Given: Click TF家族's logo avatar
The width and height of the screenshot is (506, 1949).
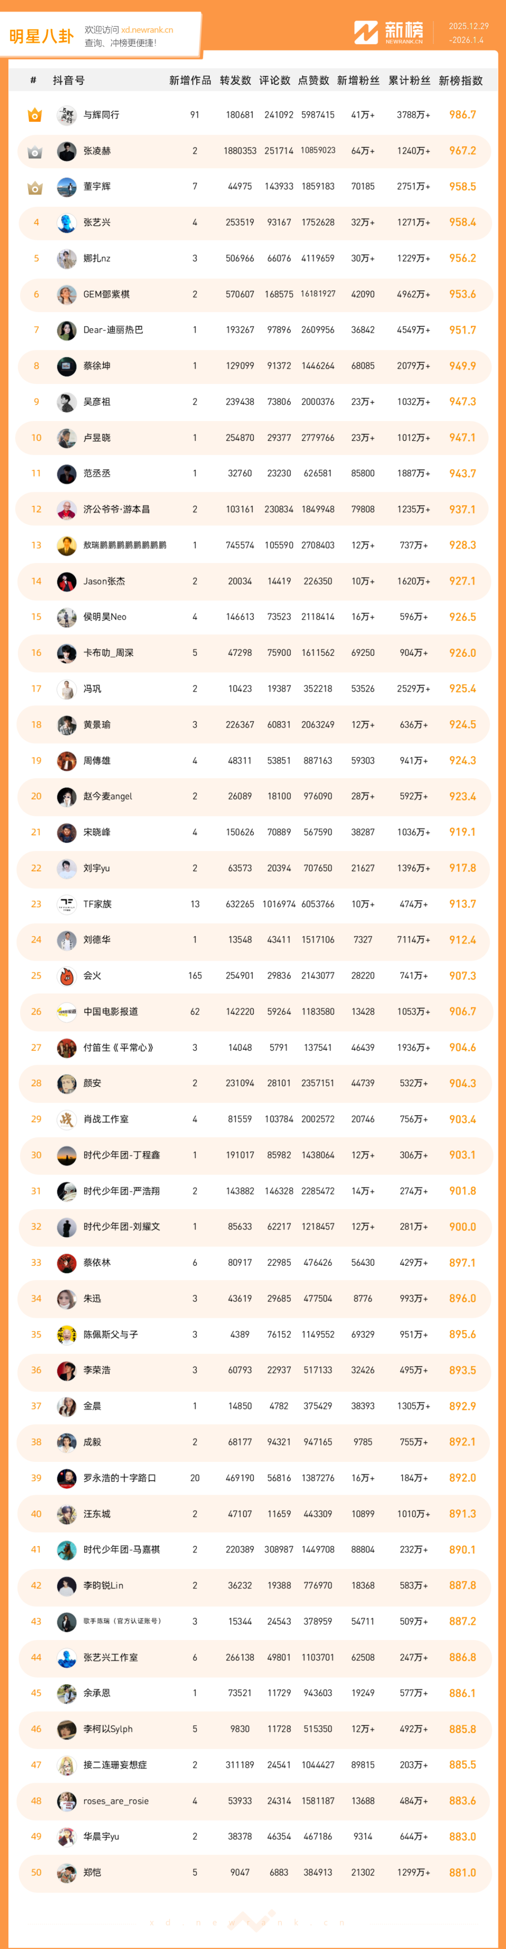Looking at the screenshot, I should click(67, 904).
